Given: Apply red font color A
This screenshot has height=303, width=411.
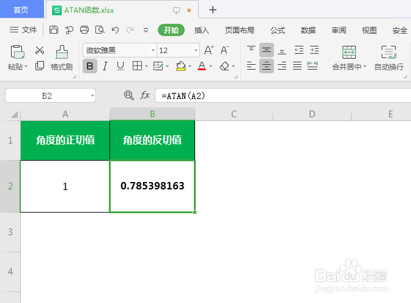Looking at the screenshot, I should coord(202,66).
